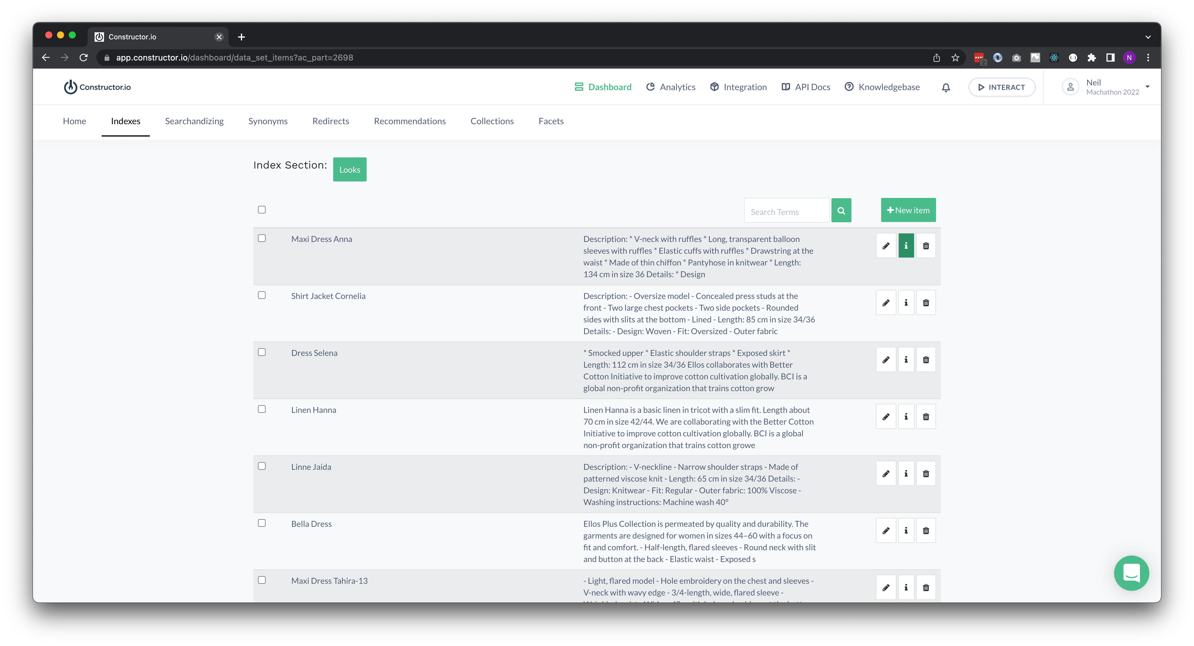Screen dimensions: 1194x646
Task: Open info panel for Linen Hanna
Action: (x=906, y=416)
